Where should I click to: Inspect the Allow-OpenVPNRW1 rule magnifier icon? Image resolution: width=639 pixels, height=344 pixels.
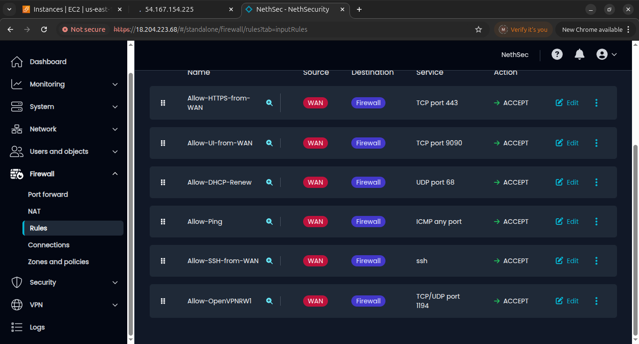click(269, 301)
